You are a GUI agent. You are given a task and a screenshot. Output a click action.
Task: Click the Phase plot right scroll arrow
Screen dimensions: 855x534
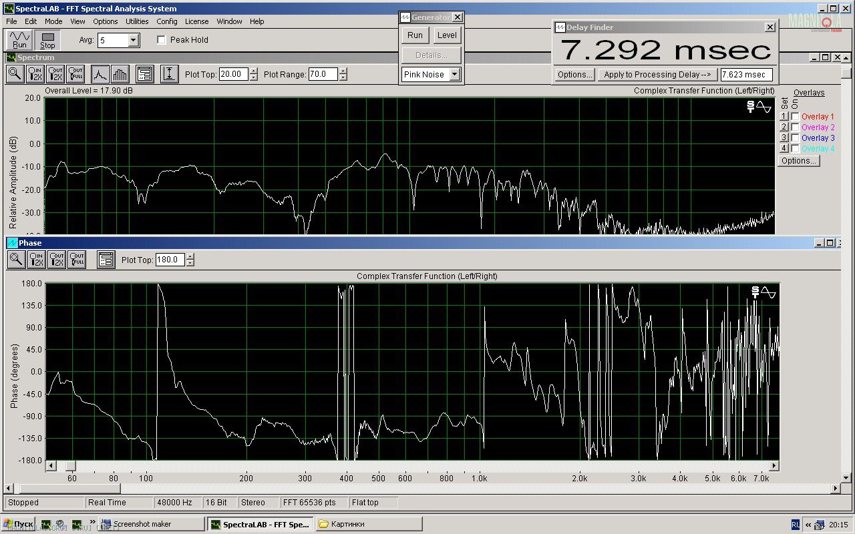point(774,465)
